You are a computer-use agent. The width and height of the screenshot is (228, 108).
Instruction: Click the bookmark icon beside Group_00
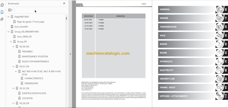pos(14,42)
